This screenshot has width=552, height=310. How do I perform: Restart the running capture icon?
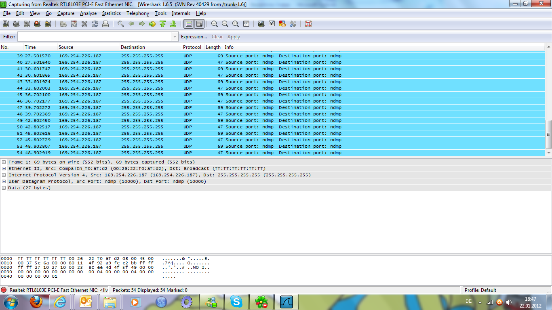click(48, 24)
